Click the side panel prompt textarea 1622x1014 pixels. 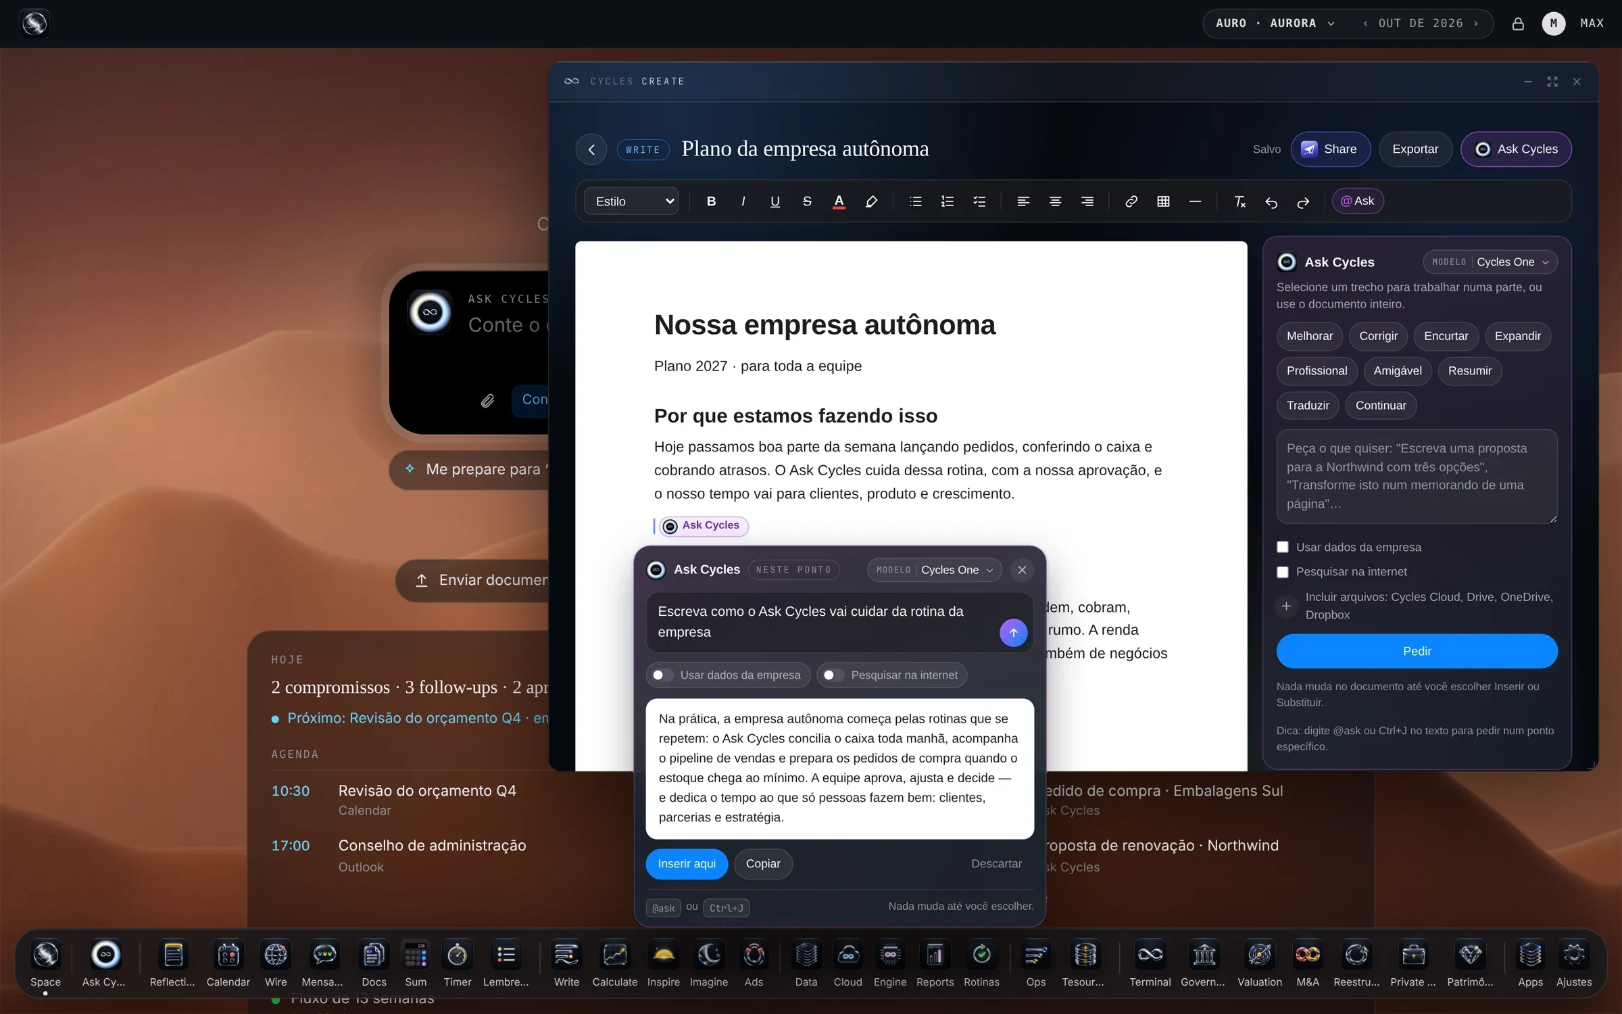(1417, 477)
